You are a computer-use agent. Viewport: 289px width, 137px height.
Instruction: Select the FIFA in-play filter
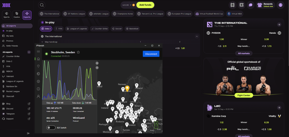tap(59, 29)
